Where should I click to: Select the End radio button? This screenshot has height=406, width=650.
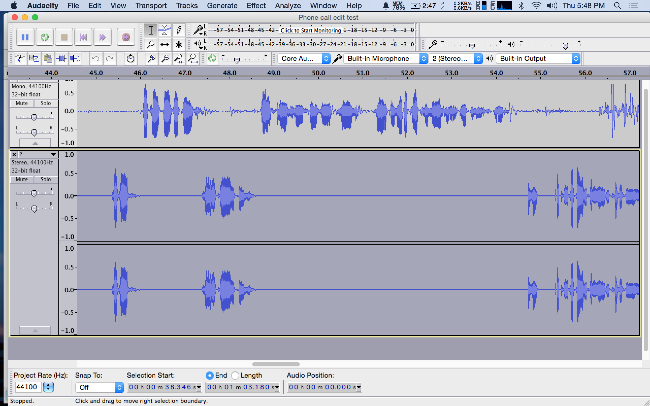(x=209, y=375)
